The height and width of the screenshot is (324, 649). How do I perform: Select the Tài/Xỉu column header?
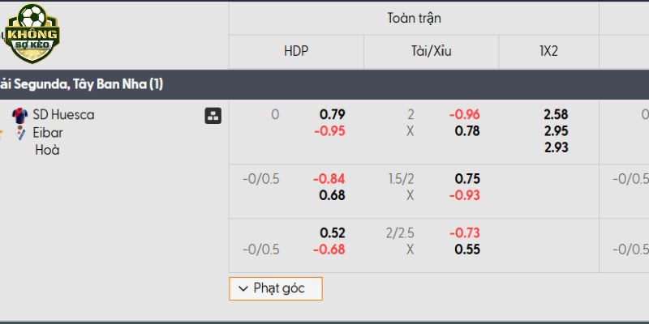coord(432,51)
